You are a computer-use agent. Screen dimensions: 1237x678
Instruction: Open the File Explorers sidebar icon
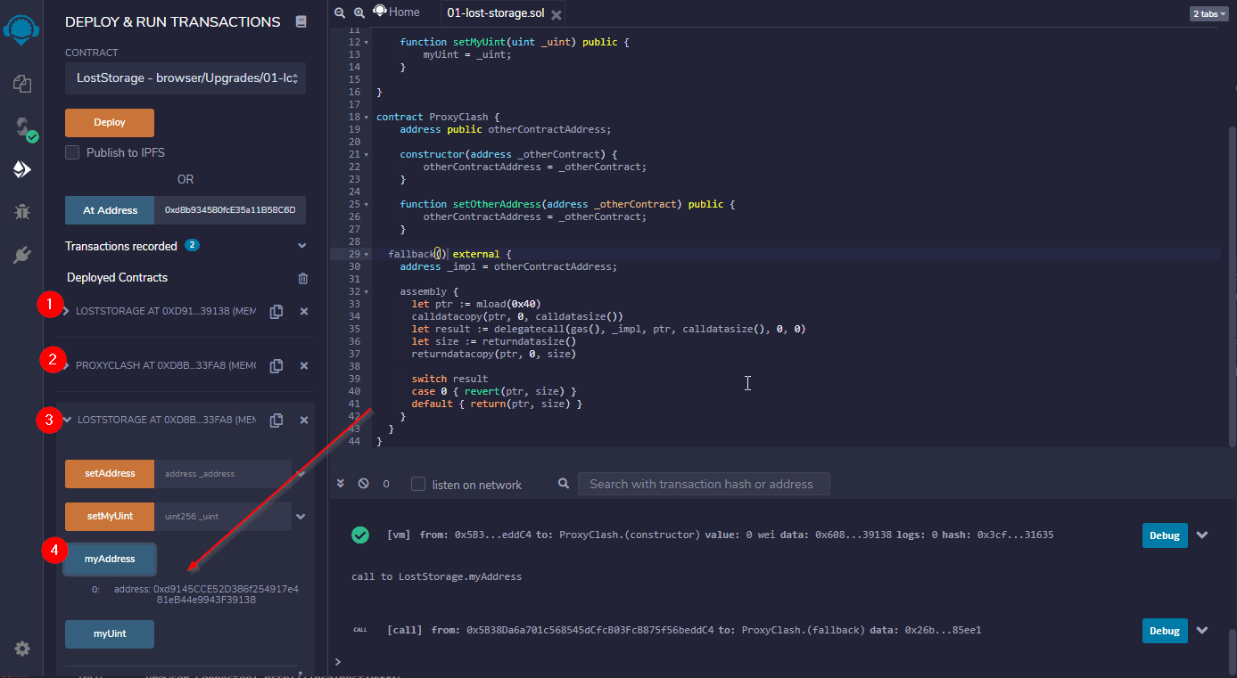(22, 84)
